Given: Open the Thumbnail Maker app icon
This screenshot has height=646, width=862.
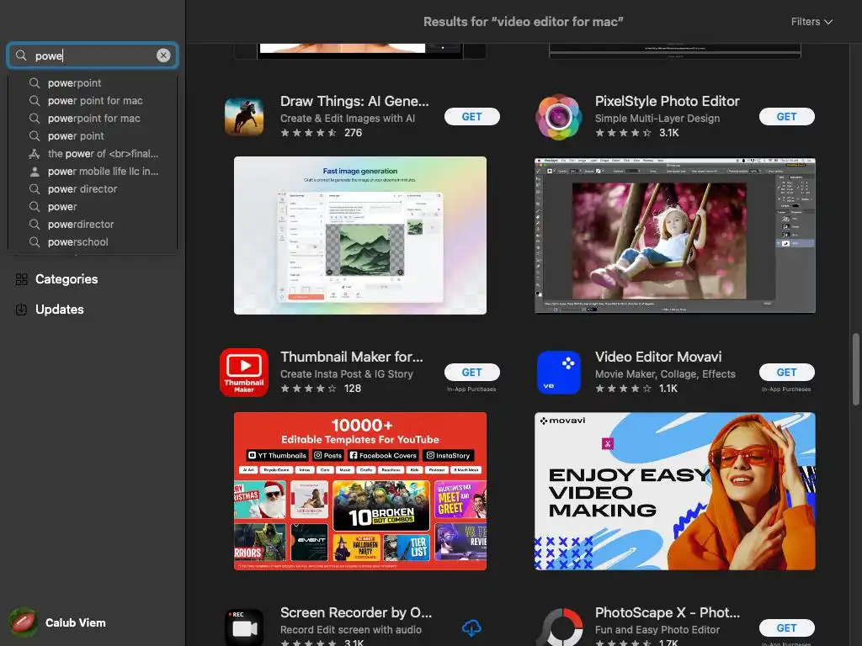Looking at the screenshot, I should tap(244, 373).
